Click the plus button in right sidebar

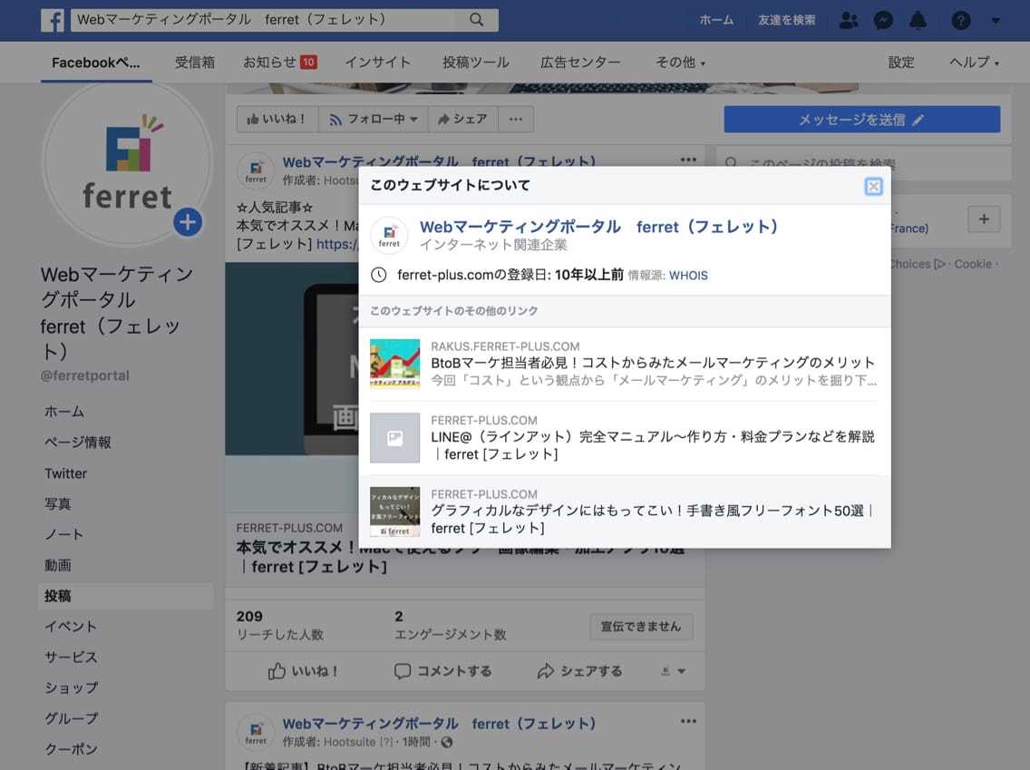[984, 219]
